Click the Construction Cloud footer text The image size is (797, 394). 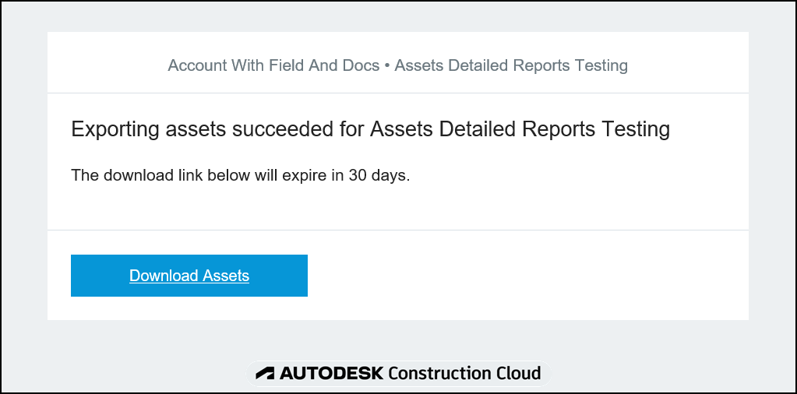click(x=464, y=374)
